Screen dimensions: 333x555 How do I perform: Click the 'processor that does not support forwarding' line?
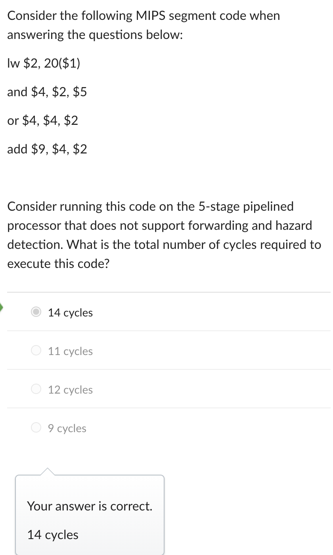(x=160, y=226)
